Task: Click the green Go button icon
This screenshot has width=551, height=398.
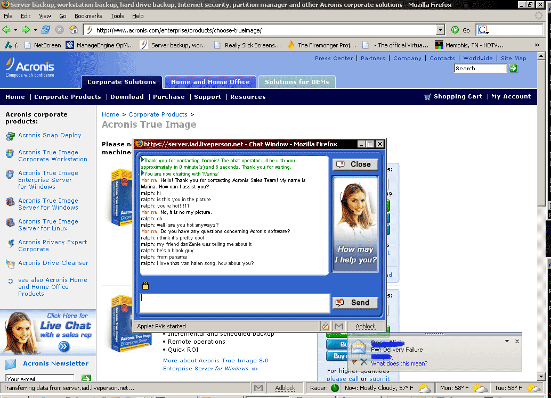Action: [455, 30]
